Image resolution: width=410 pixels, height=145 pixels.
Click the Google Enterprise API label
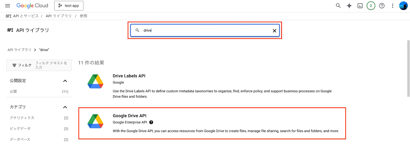coord(130,122)
